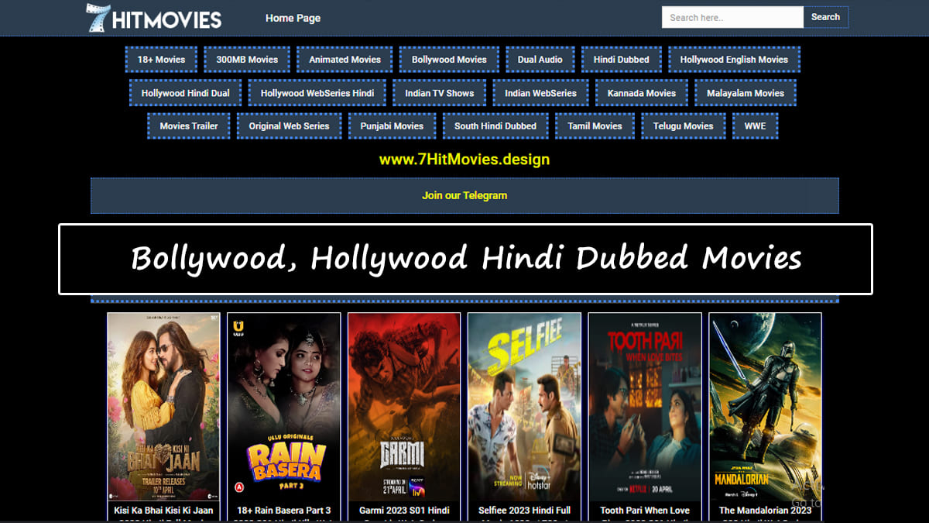This screenshot has width=929, height=523.
Task: Click the Search button
Action: (825, 17)
